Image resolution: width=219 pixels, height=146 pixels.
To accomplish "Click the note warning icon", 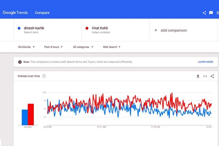I will click(20, 62).
